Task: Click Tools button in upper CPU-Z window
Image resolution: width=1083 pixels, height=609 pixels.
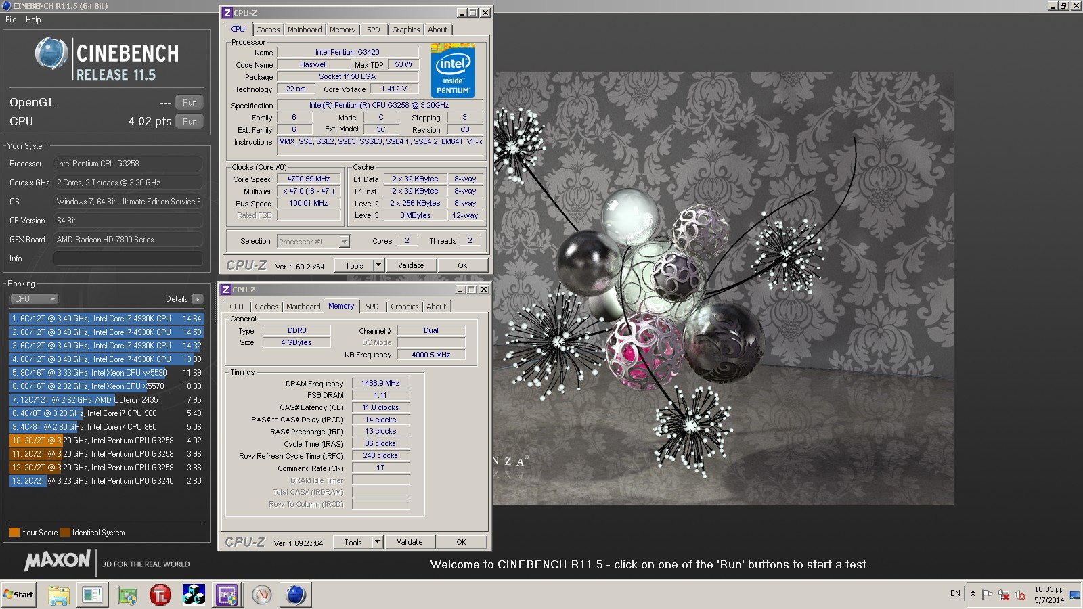Action: 355,265
